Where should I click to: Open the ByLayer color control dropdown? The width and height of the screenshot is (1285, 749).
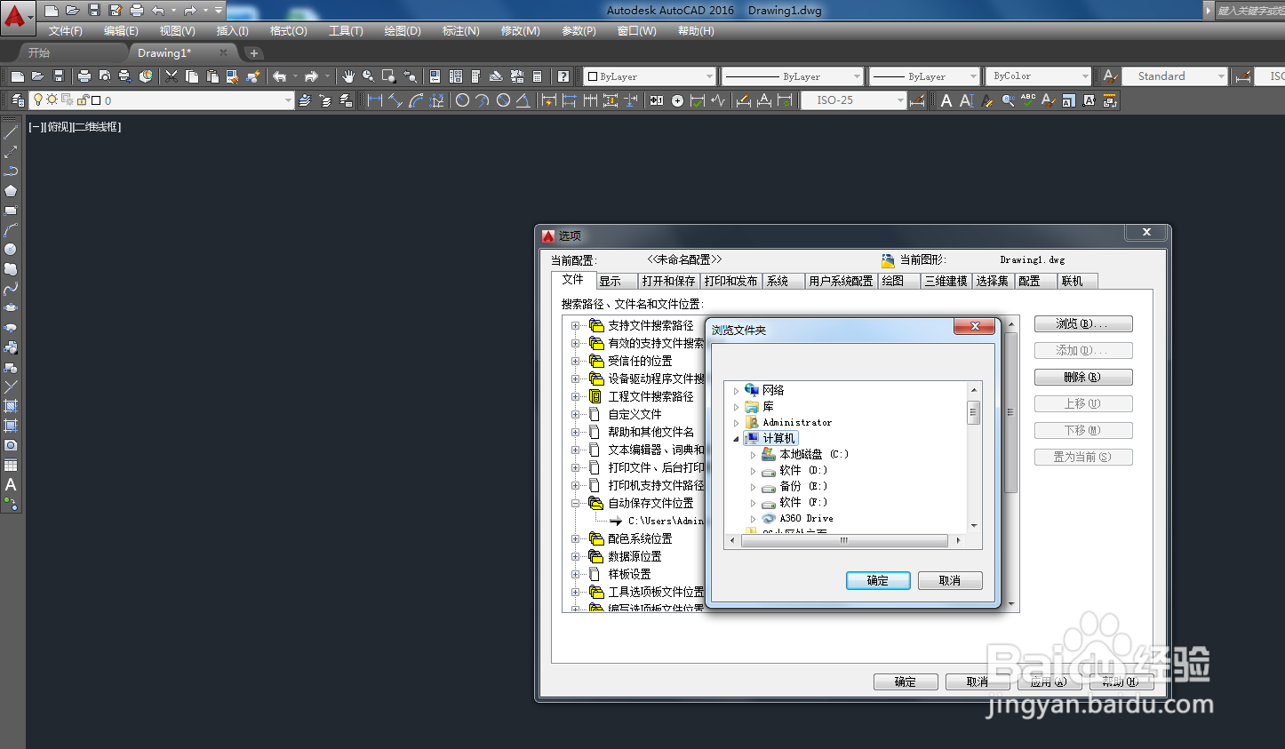click(709, 76)
